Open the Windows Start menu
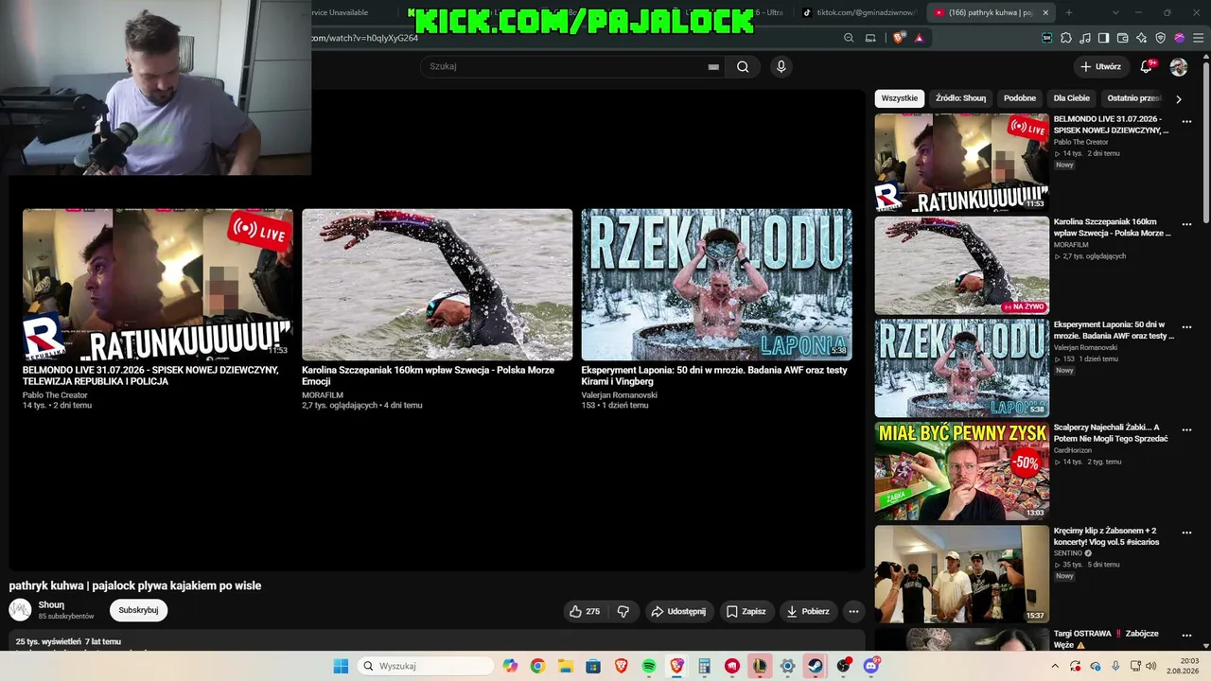1211x681 pixels. click(341, 666)
